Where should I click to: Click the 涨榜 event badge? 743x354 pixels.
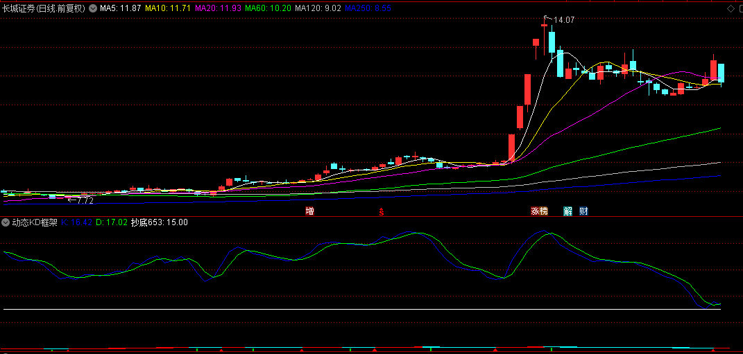tap(539, 211)
